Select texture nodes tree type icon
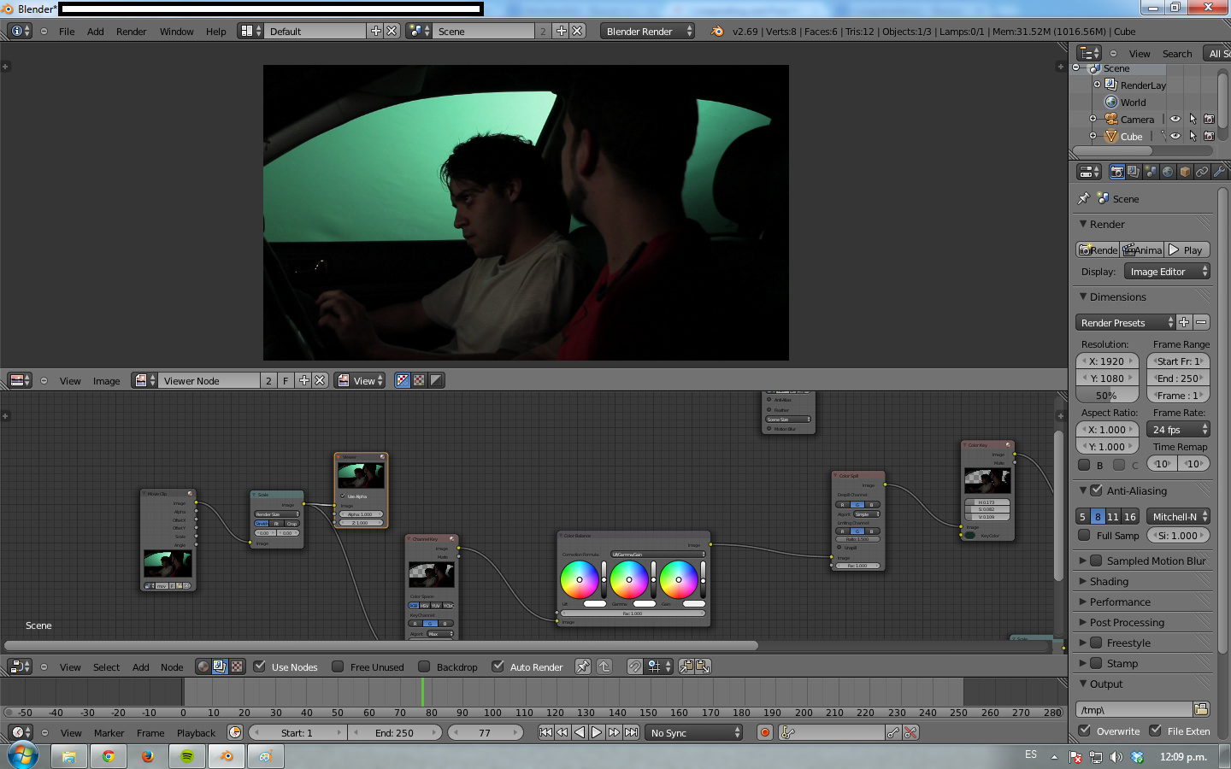The image size is (1231, 769). point(237,666)
